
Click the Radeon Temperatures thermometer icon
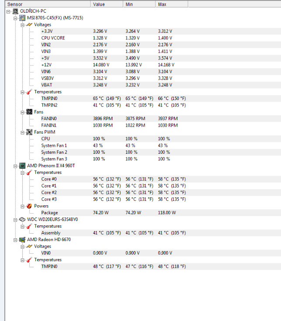coord(29,260)
